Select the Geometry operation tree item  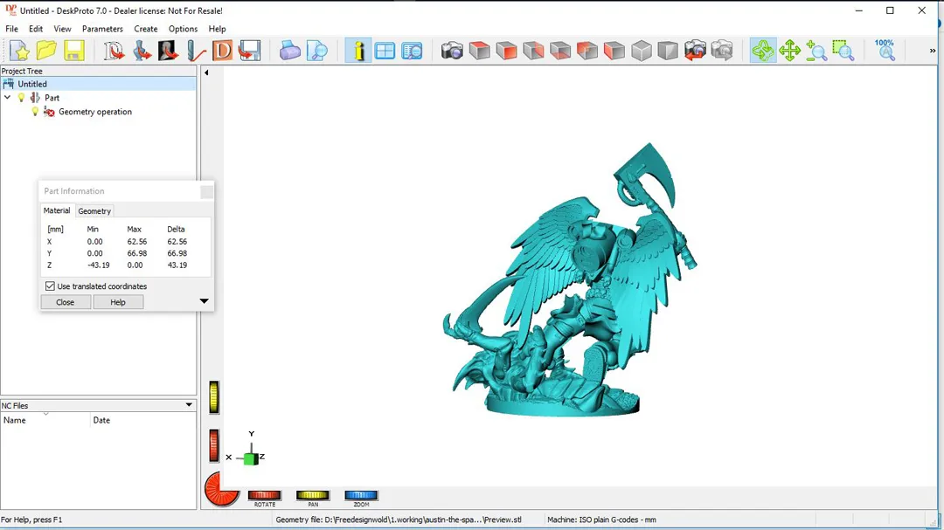click(x=95, y=112)
